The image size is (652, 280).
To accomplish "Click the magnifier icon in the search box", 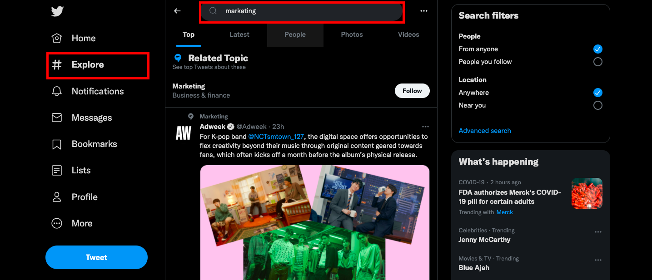I will coord(213,11).
